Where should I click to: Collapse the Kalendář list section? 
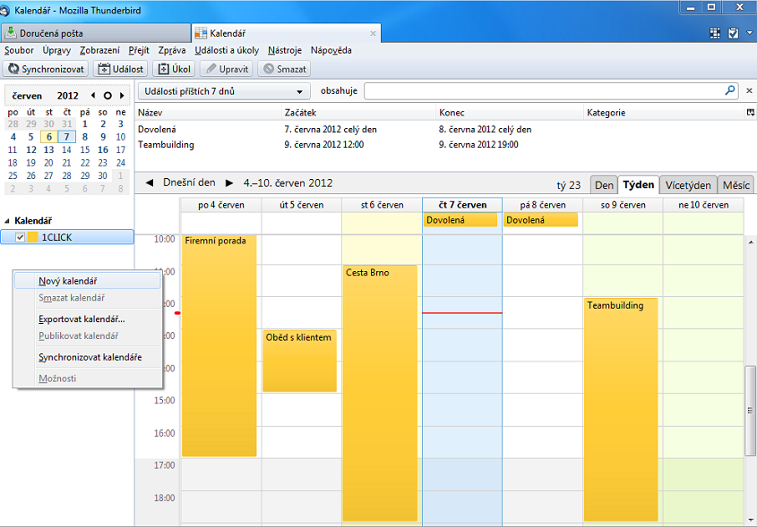tap(8, 221)
